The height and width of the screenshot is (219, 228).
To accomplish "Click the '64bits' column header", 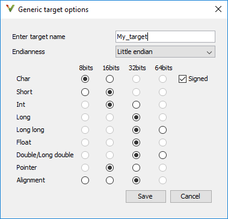I will coord(164,68).
